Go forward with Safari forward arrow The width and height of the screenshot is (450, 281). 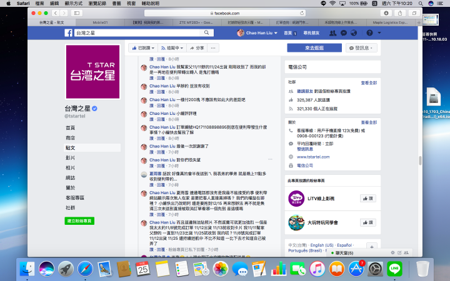(x=64, y=13)
